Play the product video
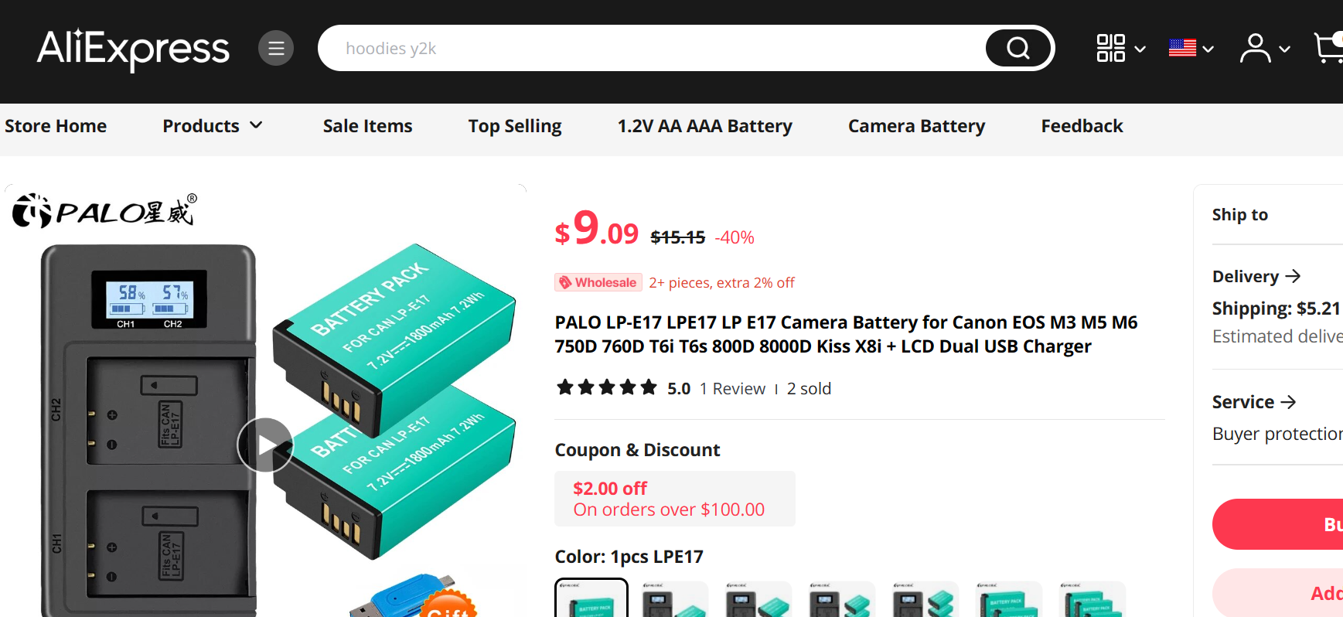This screenshot has width=1343, height=617. click(265, 445)
